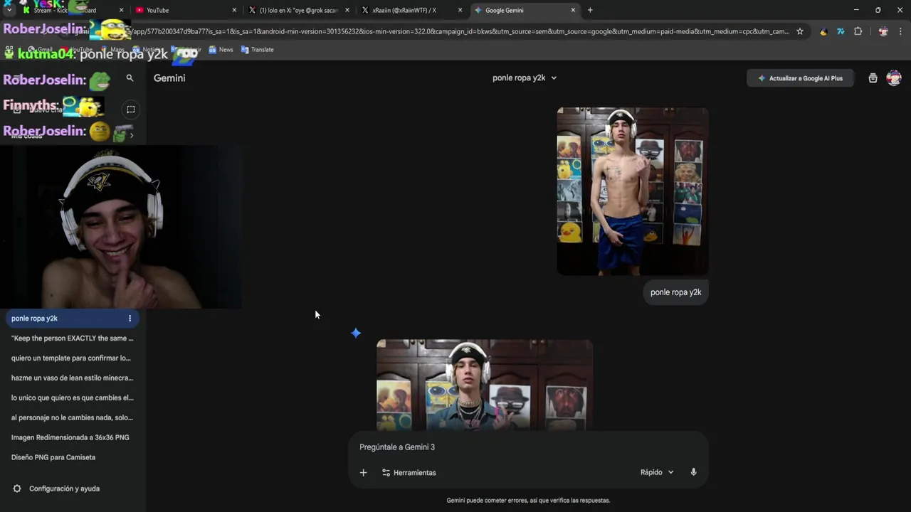The height and width of the screenshot is (512, 911).
Task: Open chat 'hazme un vaso de lean estilo minecra...'
Action: (x=73, y=378)
